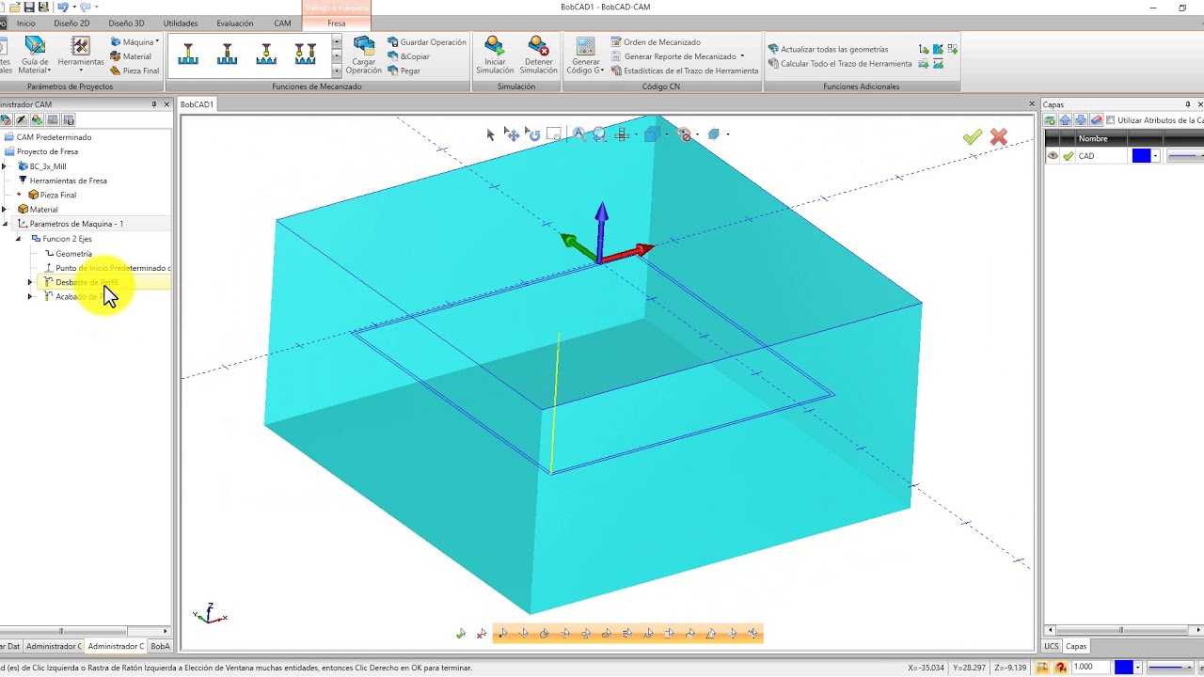Switch to the UCS tab at bottom right

pos(1052,646)
